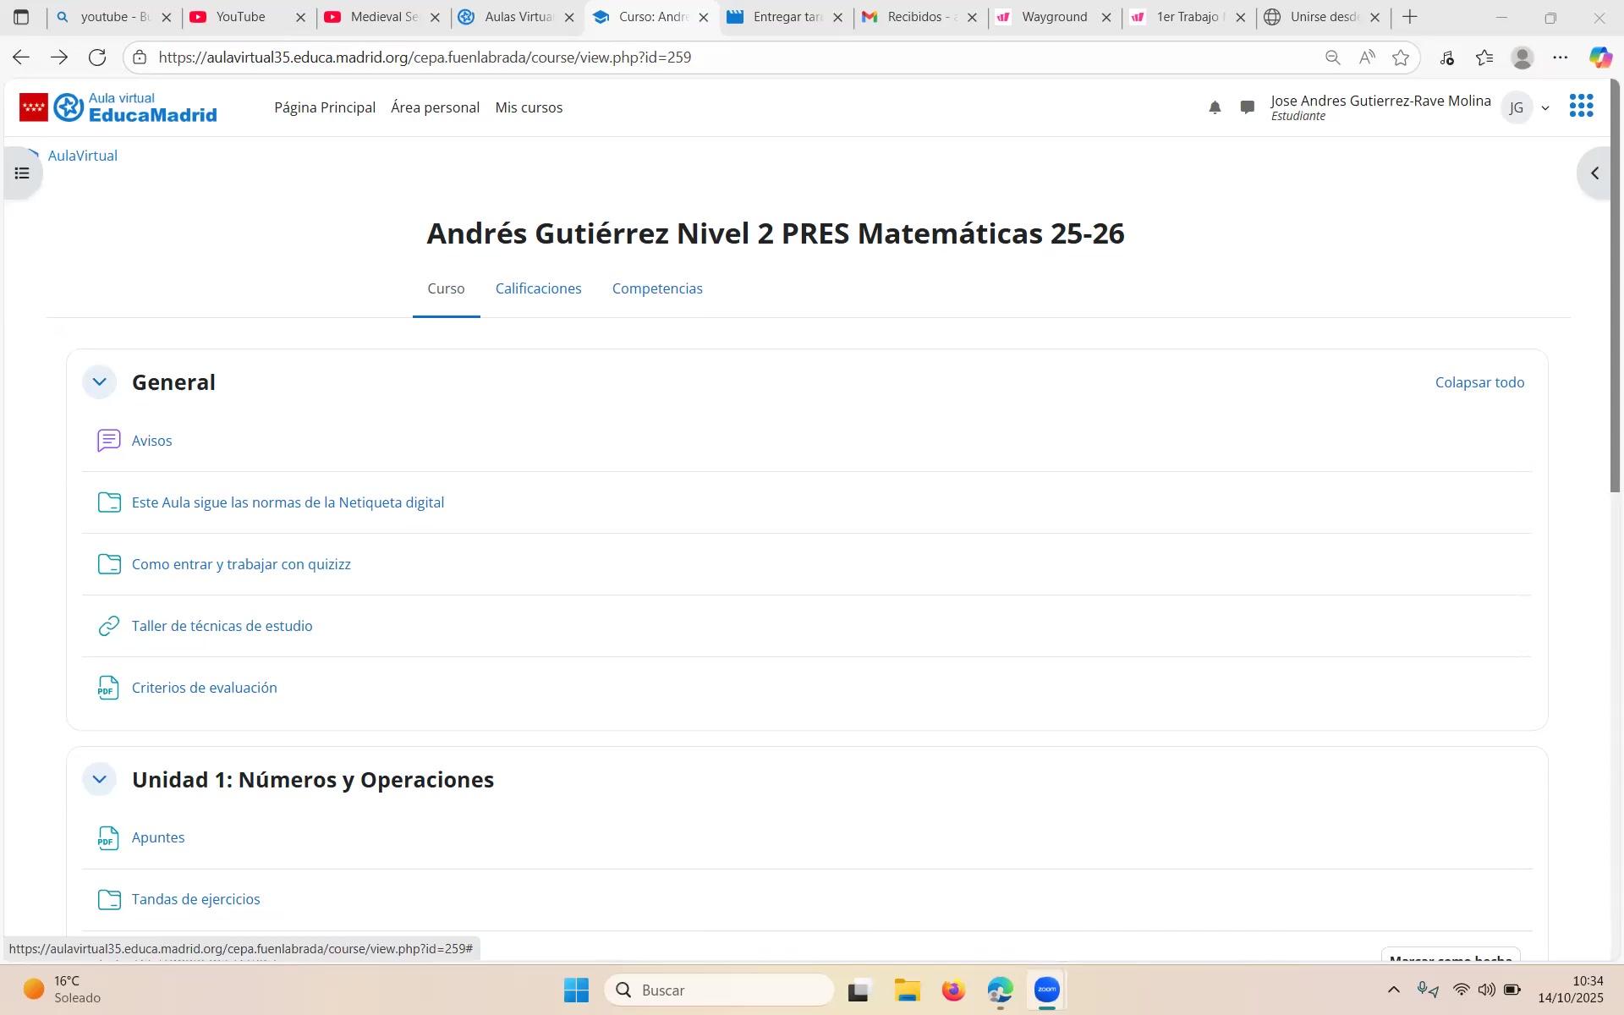
Task: Open the course index drawer icon
Action: click(x=22, y=173)
